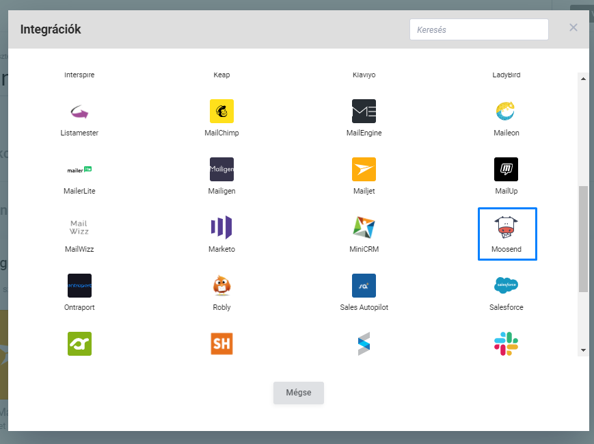Select the MailerLite logo icon
Image resolution: width=594 pixels, height=444 pixels.
click(x=79, y=170)
